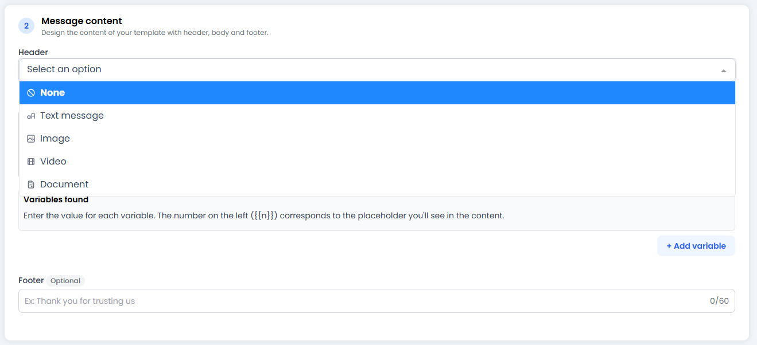Click the Add variable button
Image resolution: width=757 pixels, height=345 pixels.
pyautogui.click(x=696, y=245)
